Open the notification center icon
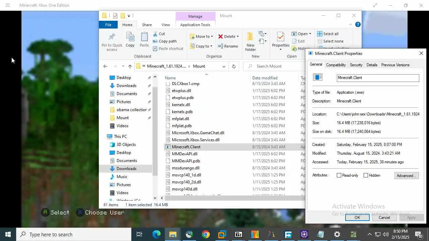 click(x=419, y=234)
